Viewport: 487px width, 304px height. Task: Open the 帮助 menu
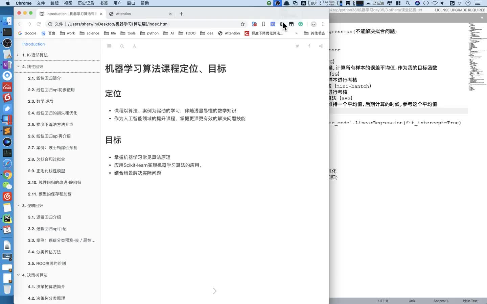tap(144, 3)
